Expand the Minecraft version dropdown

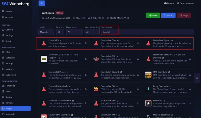click(x=92, y=32)
